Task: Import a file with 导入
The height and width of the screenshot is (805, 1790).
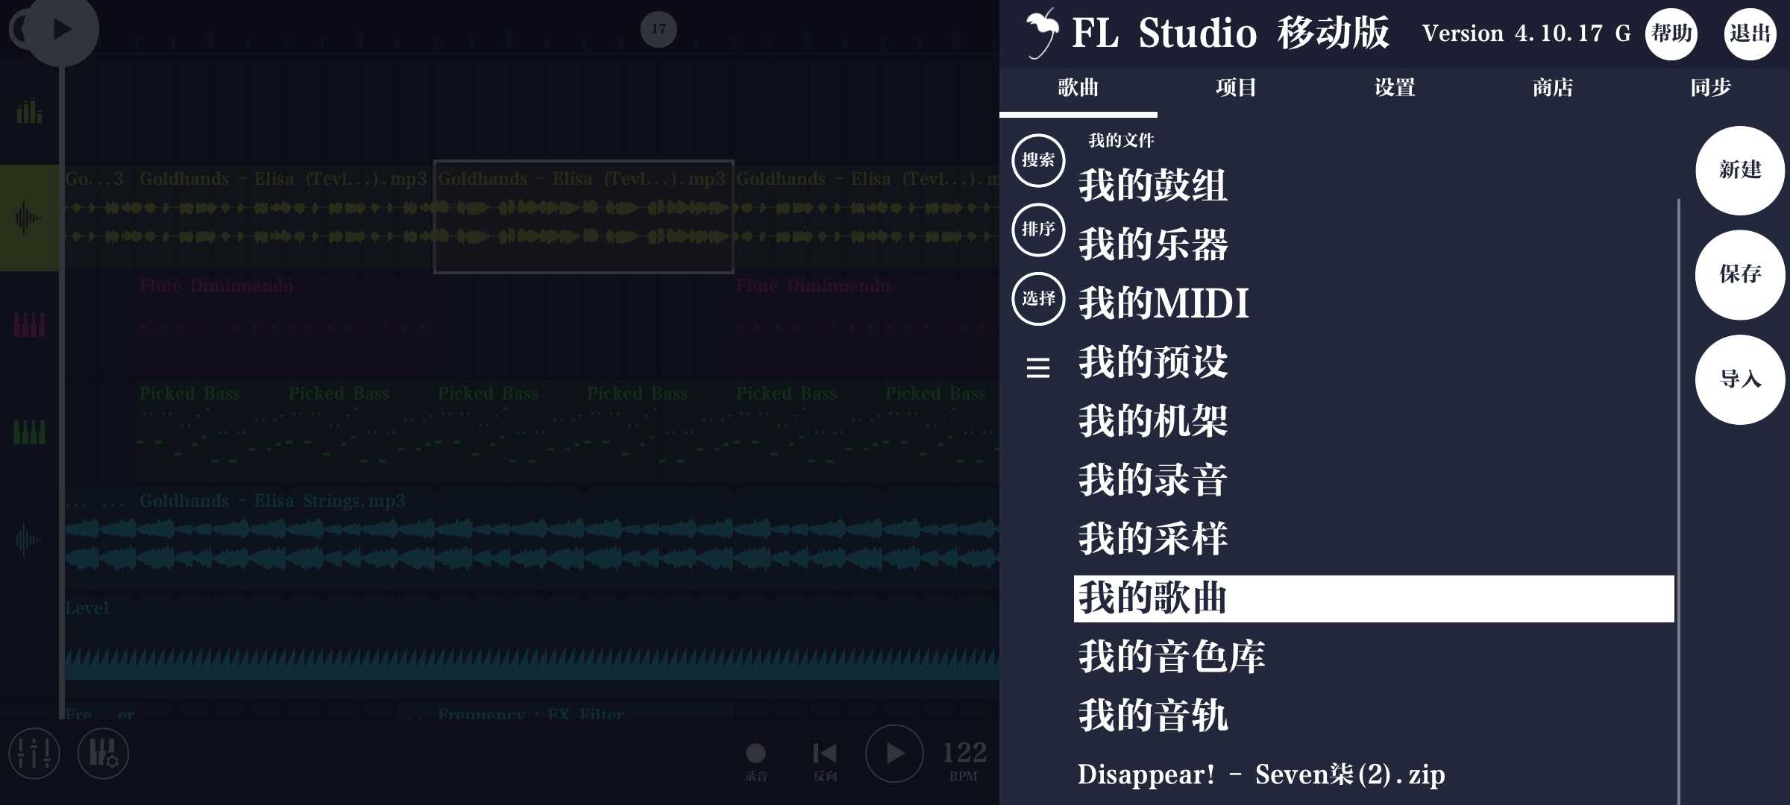Action: click(1740, 379)
